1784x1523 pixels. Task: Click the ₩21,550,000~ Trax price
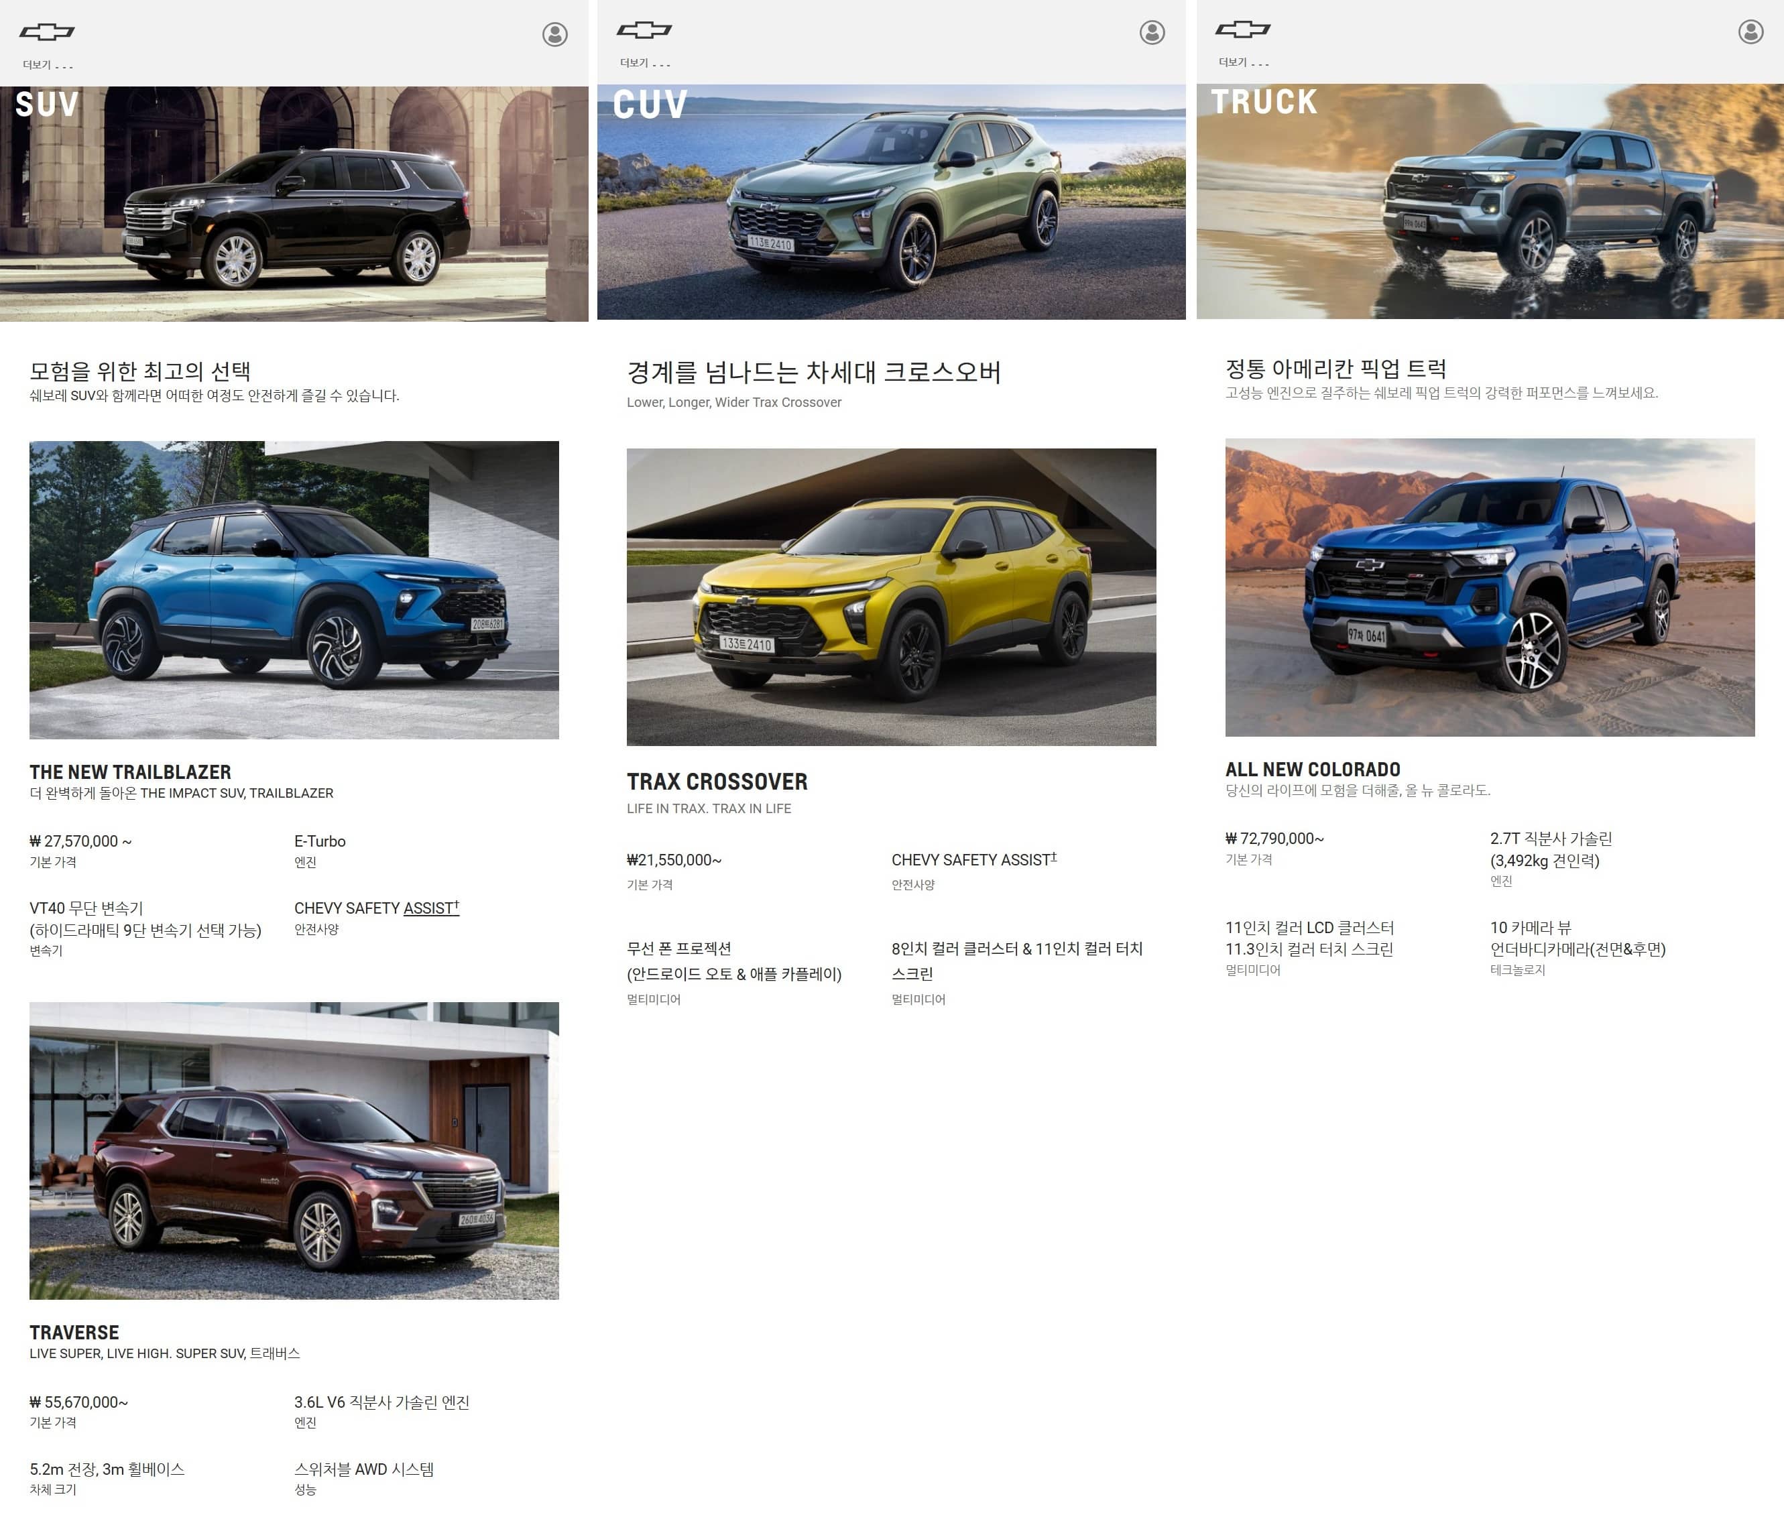click(x=674, y=860)
